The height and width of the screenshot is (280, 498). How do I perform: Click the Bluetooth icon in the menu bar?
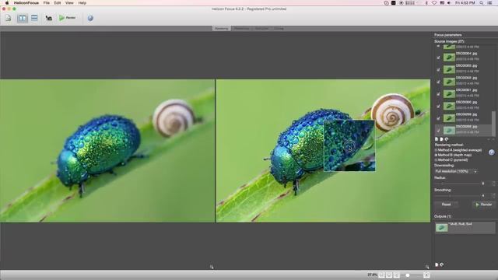(426, 3)
